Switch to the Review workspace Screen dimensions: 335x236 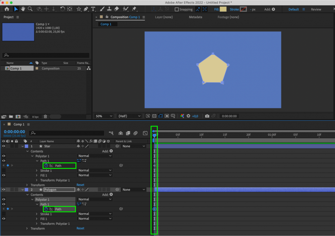316,9
